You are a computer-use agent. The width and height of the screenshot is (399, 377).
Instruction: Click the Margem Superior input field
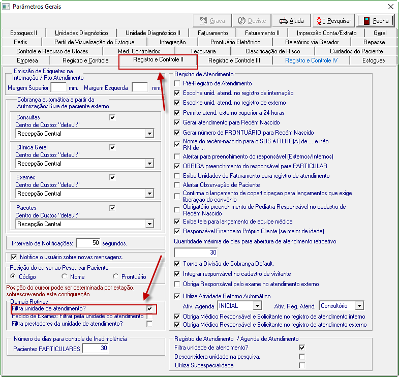coord(58,88)
